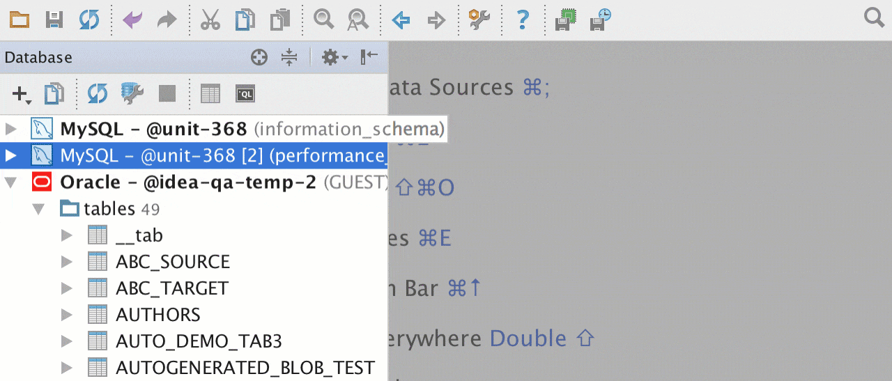Open Replace with the magnifier A icon
The height and width of the screenshot is (381, 892).
(358, 20)
